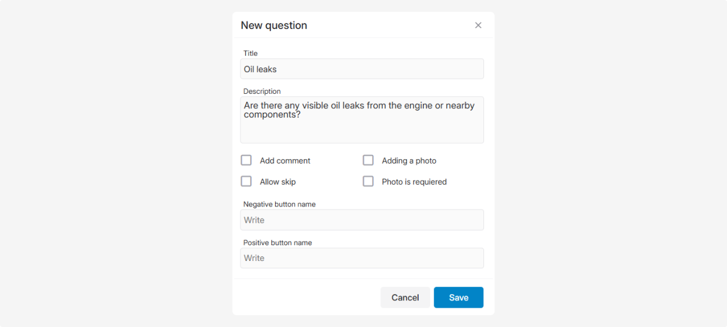The width and height of the screenshot is (727, 327).
Task: Click the "Add comment" label text
Action: coord(285,161)
